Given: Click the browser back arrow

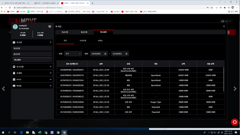Looking at the screenshot, I should click(x=2, y=7).
